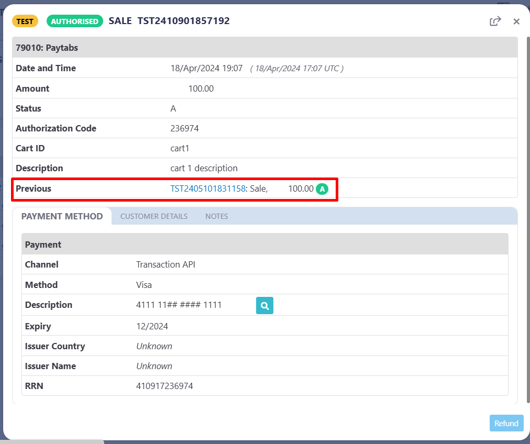Click the TEST mode badge
This screenshot has height=444, width=530.
[x=25, y=21]
